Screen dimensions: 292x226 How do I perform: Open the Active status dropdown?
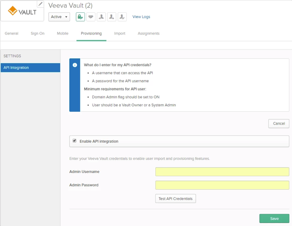click(59, 17)
